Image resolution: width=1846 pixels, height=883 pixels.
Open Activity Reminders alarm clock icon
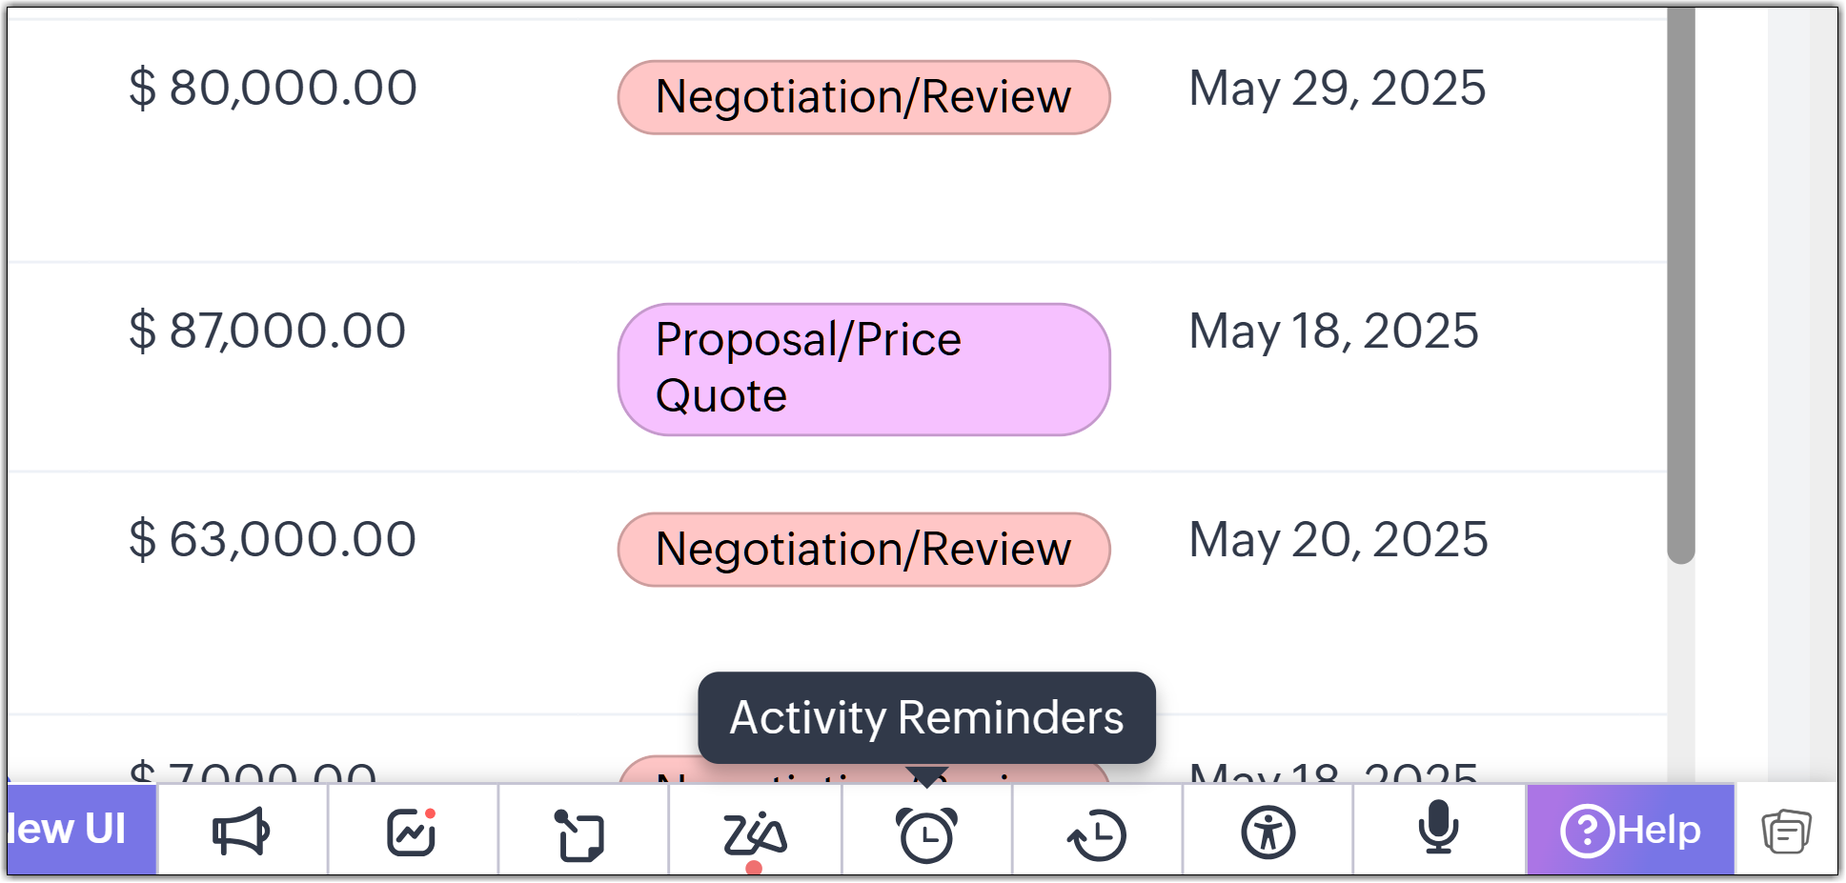[x=926, y=834]
